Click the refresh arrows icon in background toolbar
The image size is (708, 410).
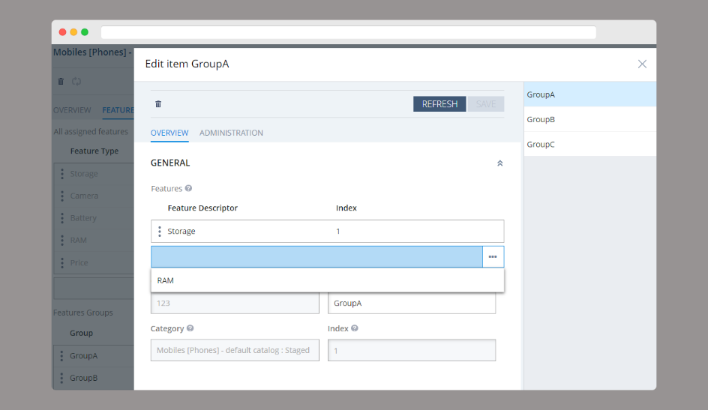(x=76, y=82)
